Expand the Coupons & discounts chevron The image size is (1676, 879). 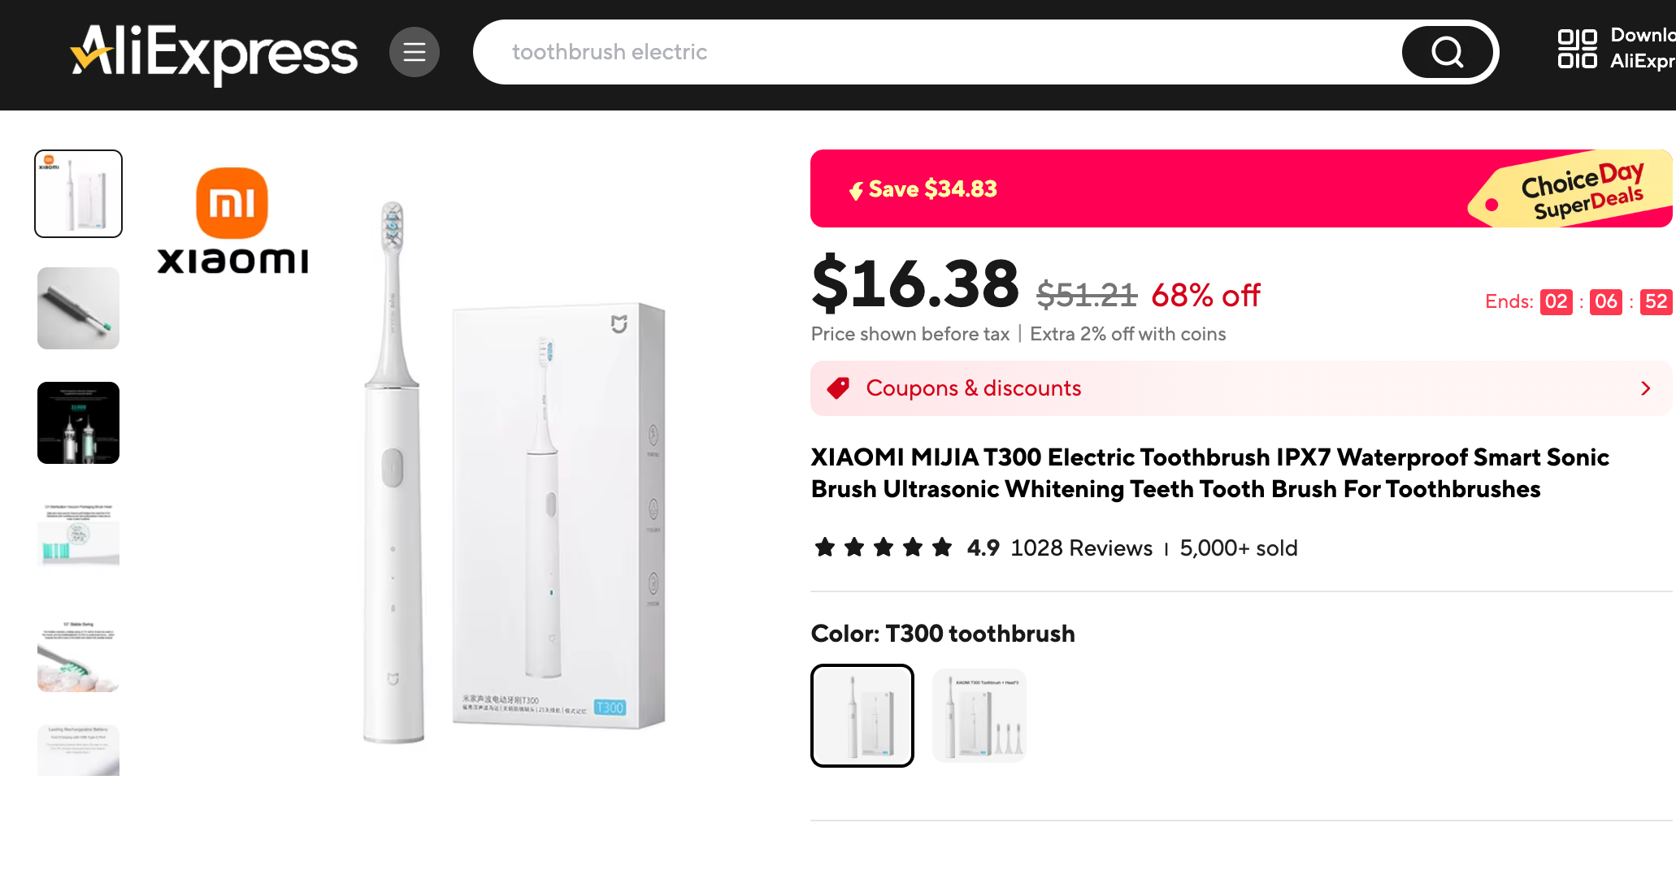1645,388
